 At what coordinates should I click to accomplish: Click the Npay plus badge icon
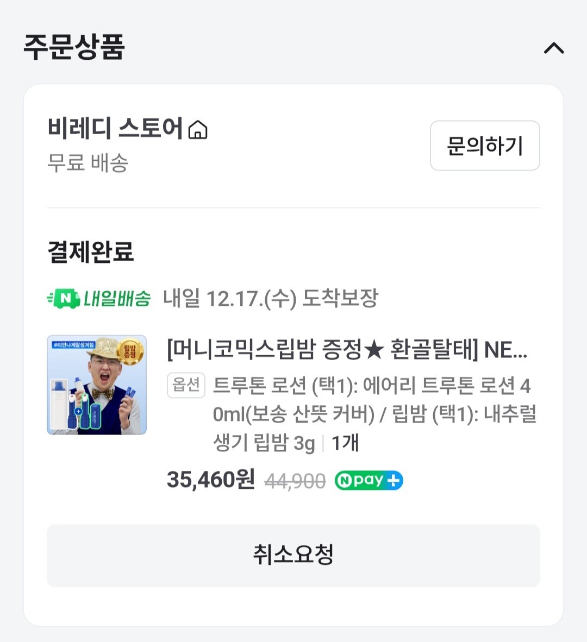(369, 481)
